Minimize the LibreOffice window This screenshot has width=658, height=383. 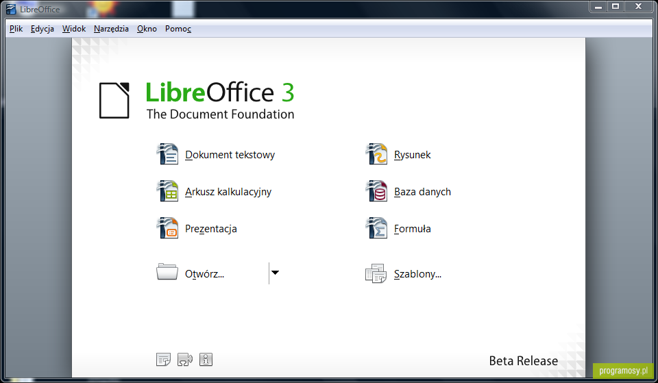(x=599, y=7)
